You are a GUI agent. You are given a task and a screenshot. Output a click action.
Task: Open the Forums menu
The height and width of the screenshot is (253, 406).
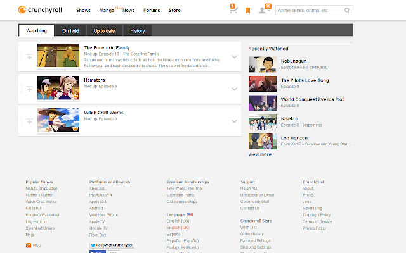152,10
